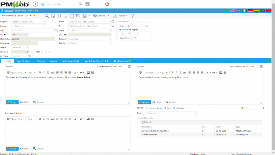
Task: Open Answer editor font color picker
Action: [x=208, y=73]
